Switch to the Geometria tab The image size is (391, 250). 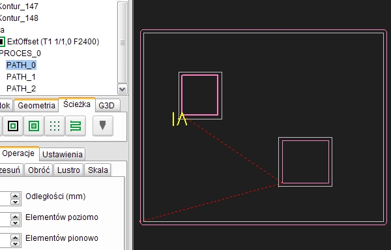click(x=36, y=105)
